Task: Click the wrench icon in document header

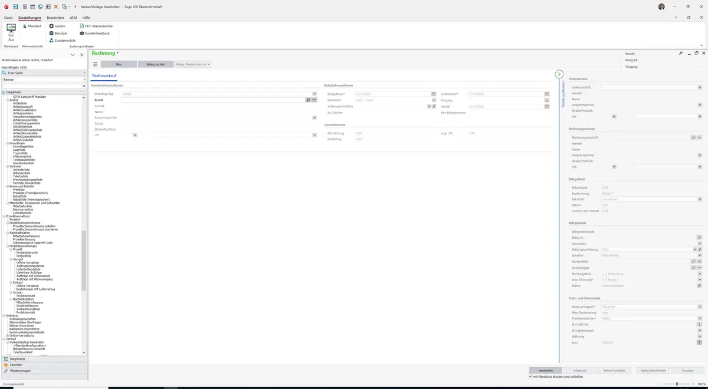Action: 681,53
